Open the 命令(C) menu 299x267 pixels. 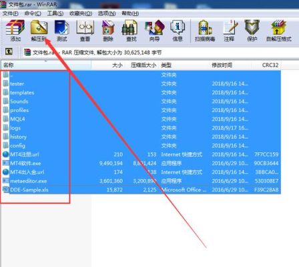point(33,13)
